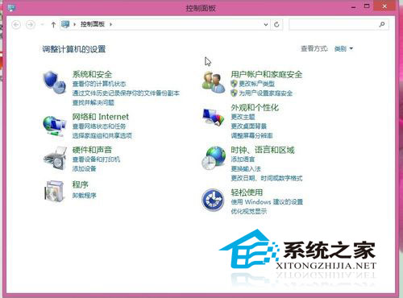Open the 程序 software box icon
Image resolution: width=403 pixels, height=298 pixels.
(x=55, y=191)
